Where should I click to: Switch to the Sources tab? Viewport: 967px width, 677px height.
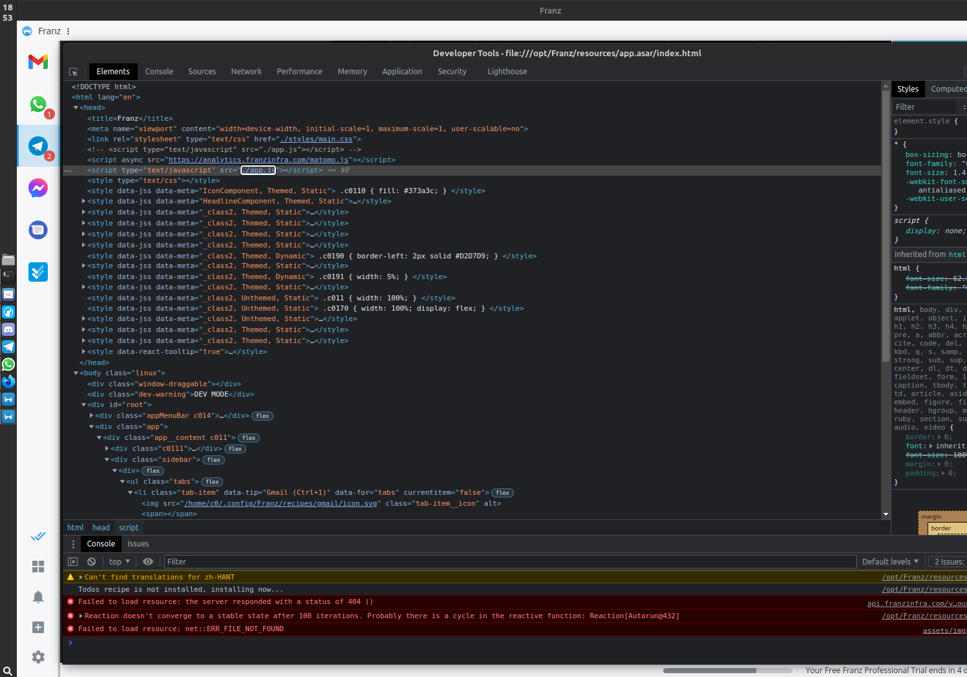[202, 72]
